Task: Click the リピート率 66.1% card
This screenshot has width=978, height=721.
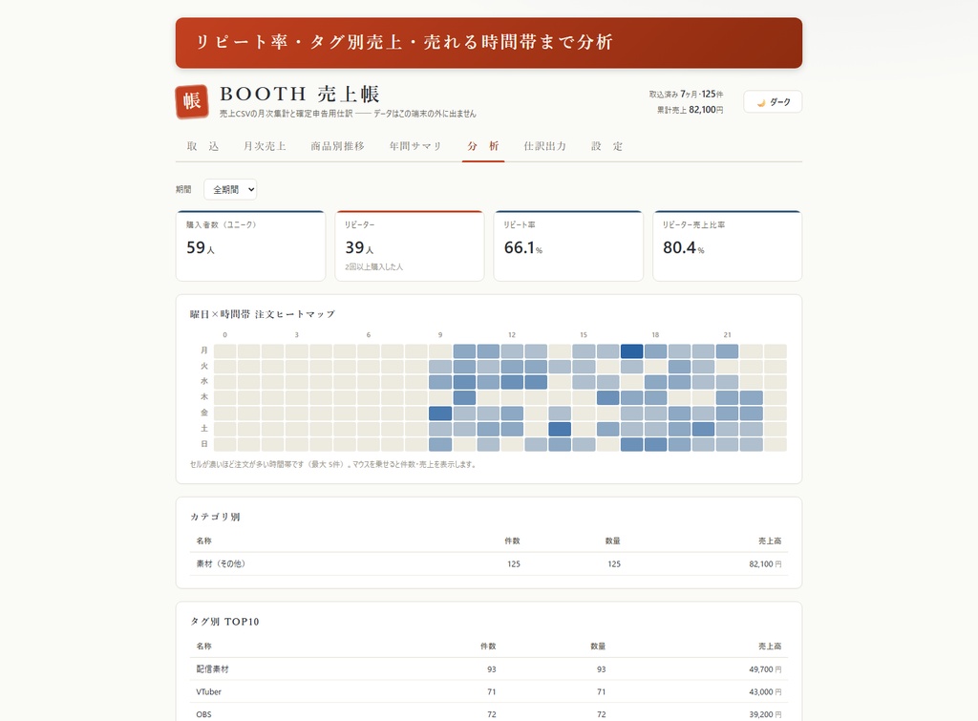Action: (x=568, y=245)
